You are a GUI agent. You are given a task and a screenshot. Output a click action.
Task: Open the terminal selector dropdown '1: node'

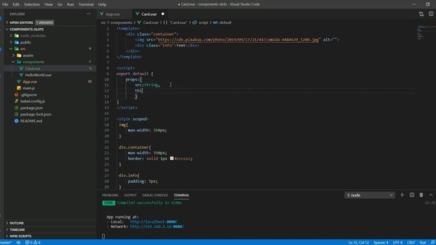[x=369, y=195]
